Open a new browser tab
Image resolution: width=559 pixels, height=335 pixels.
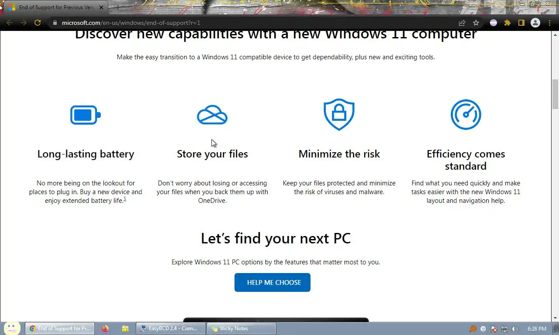117,7
